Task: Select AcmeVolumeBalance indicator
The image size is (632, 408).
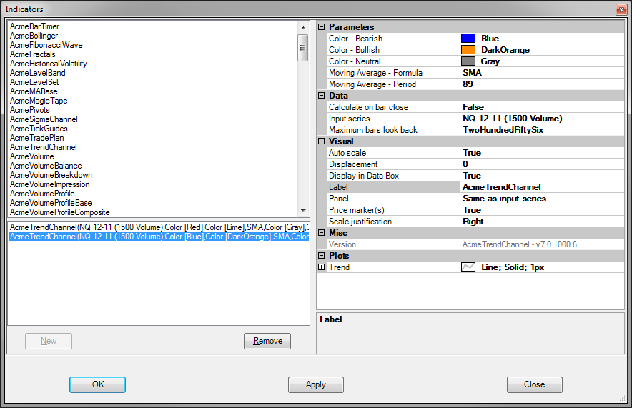Action: 46,166
